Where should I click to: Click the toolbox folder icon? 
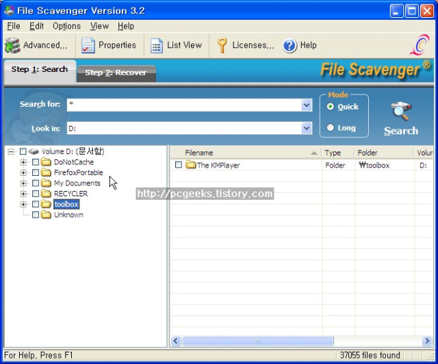pos(46,204)
